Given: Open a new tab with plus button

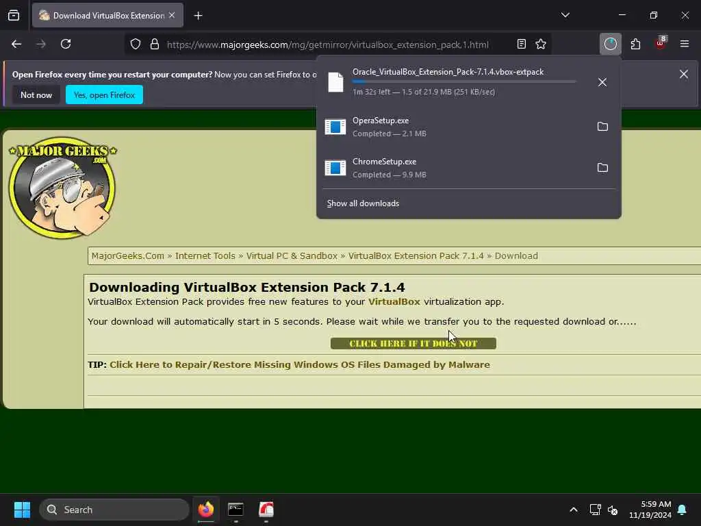Looking at the screenshot, I should (198, 16).
